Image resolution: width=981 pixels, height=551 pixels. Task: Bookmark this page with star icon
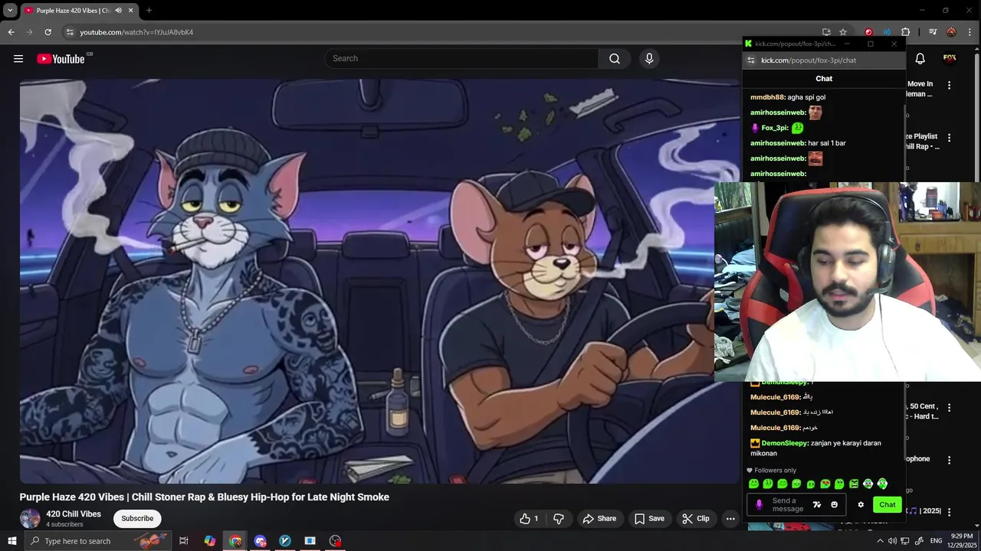click(843, 32)
